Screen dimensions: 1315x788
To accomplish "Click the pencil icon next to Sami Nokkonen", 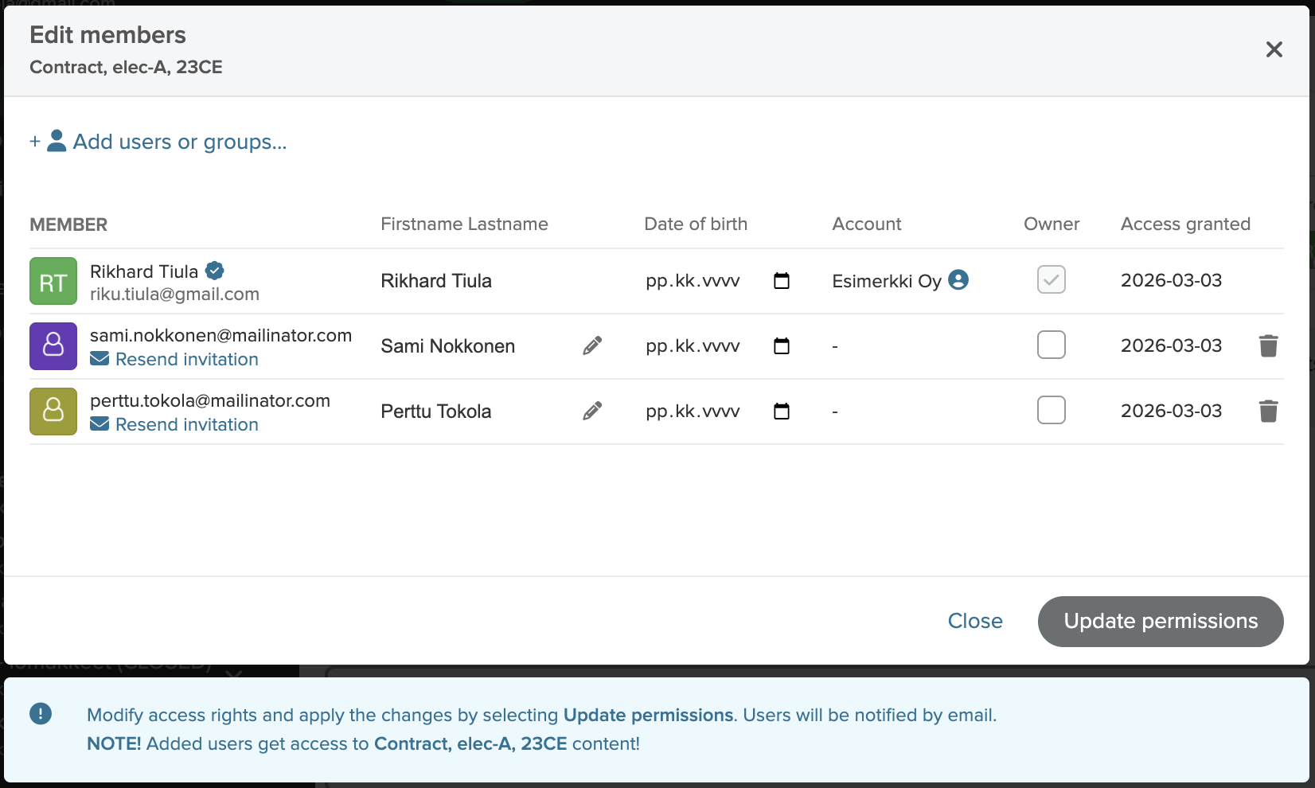I will [x=592, y=345].
